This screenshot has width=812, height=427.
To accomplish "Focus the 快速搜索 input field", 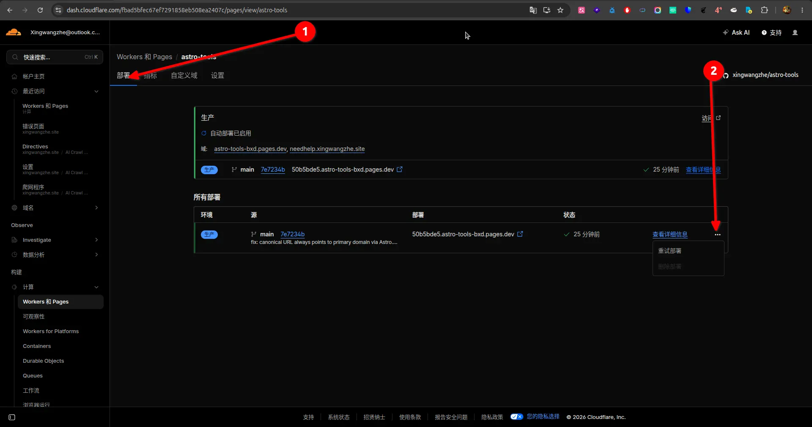I will point(55,57).
